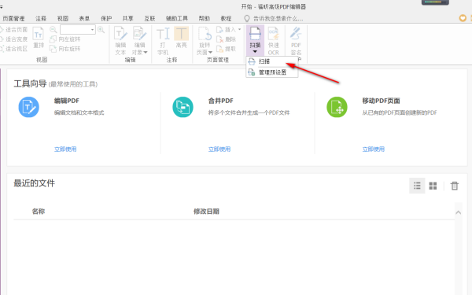Open the 共享 ribbon tab

coord(128,19)
